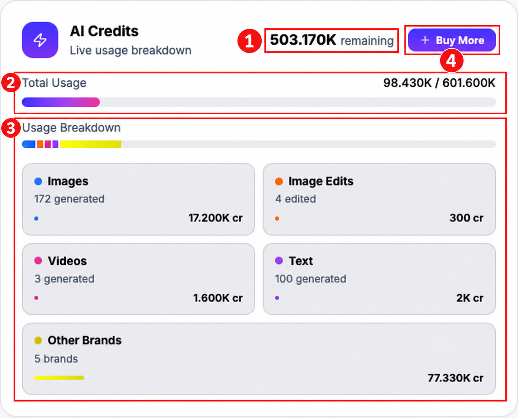
Task: Click the '2K cr' Text credit value
Action: (470, 298)
